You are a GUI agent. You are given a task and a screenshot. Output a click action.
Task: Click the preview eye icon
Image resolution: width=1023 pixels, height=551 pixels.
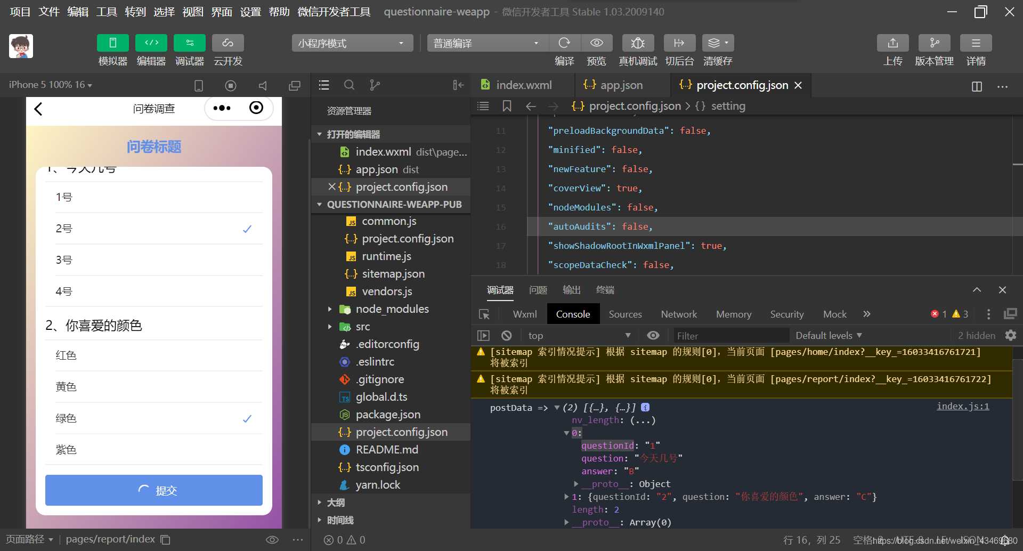click(x=597, y=43)
